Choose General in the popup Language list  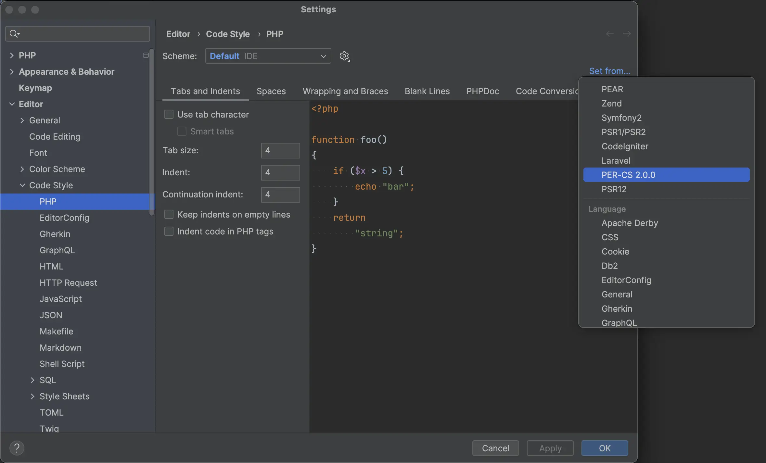pos(666,294)
